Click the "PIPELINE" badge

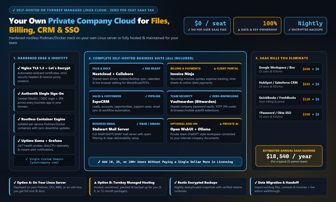153,96
